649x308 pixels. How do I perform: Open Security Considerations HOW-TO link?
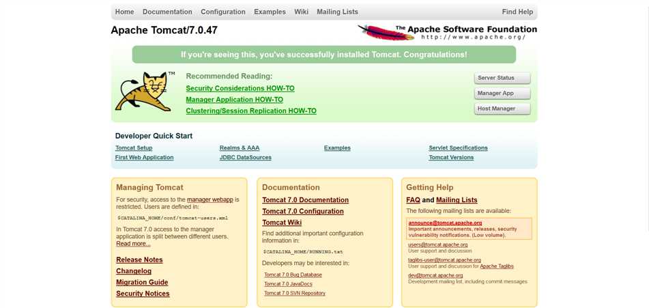tap(240, 88)
